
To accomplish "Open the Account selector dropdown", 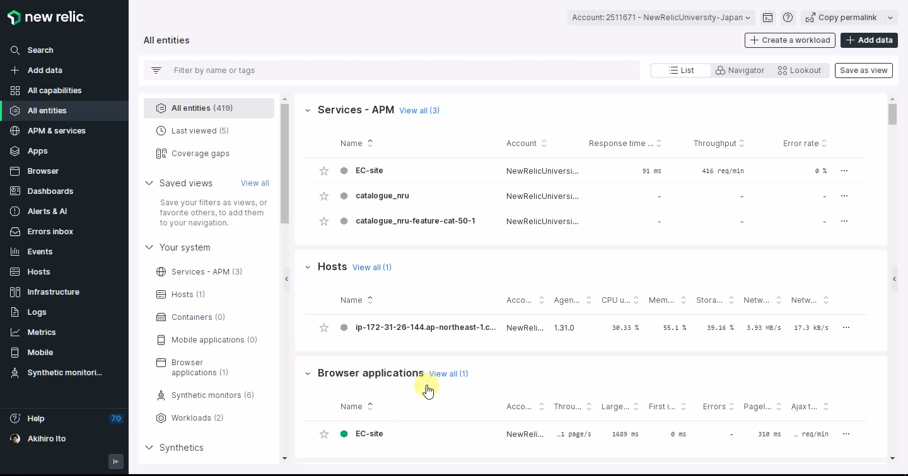I will (660, 18).
